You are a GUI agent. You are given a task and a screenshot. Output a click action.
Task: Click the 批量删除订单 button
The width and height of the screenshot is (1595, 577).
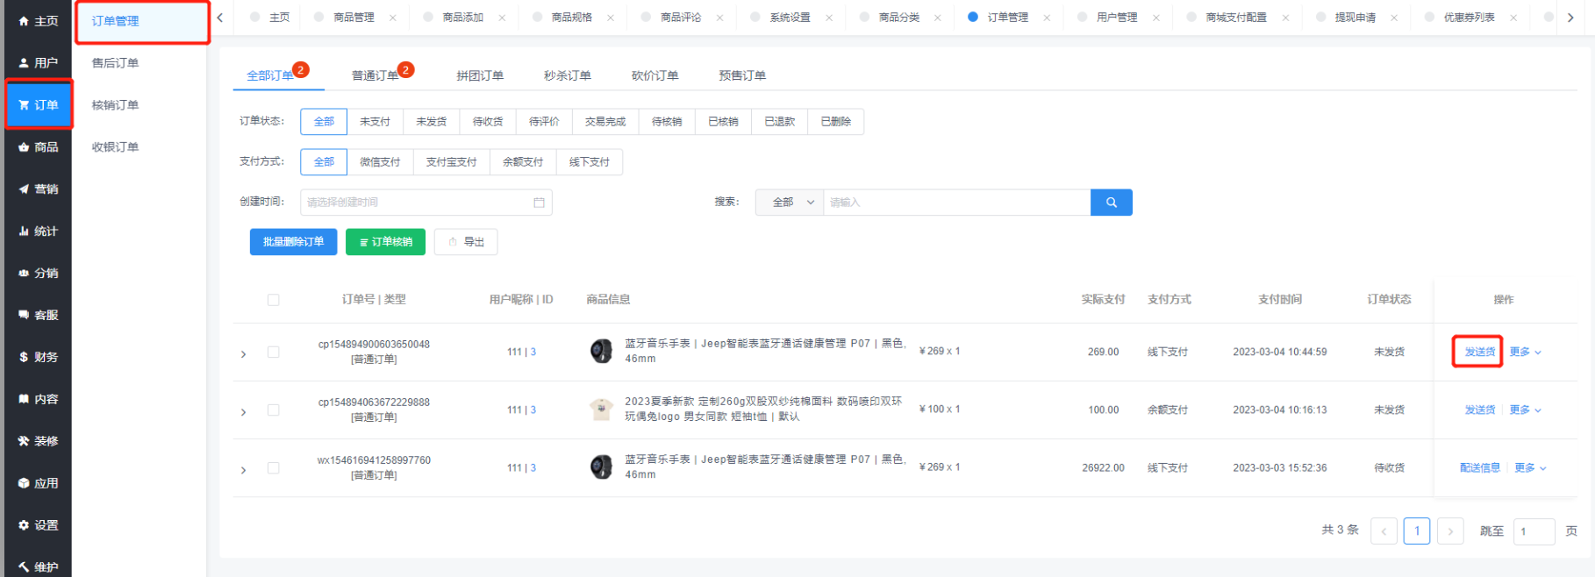[293, 242]
